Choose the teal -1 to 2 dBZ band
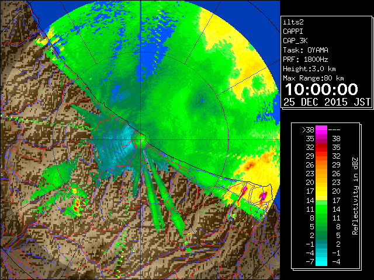The height and width of the screenshot is (280, 374). coord(321,244)
